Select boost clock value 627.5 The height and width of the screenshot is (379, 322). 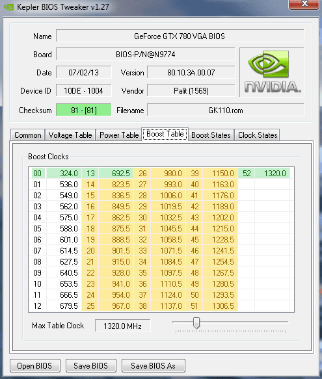(x=64, y=261)
